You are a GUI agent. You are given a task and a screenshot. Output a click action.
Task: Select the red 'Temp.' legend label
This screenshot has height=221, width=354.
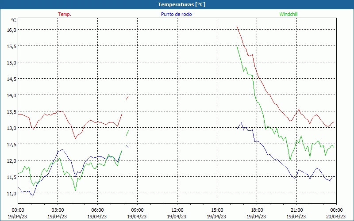65,14
